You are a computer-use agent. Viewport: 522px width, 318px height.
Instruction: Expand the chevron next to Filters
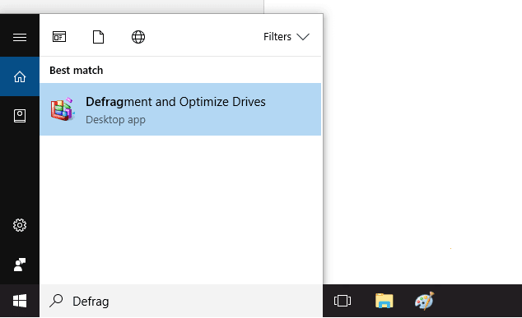303,36
